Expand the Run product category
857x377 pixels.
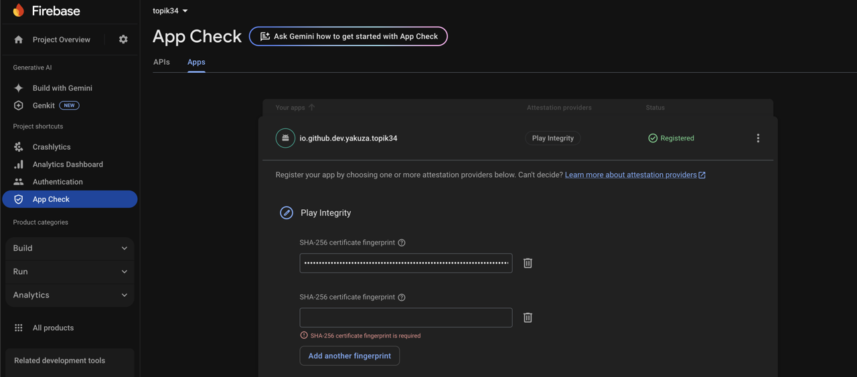click(70, 271)
